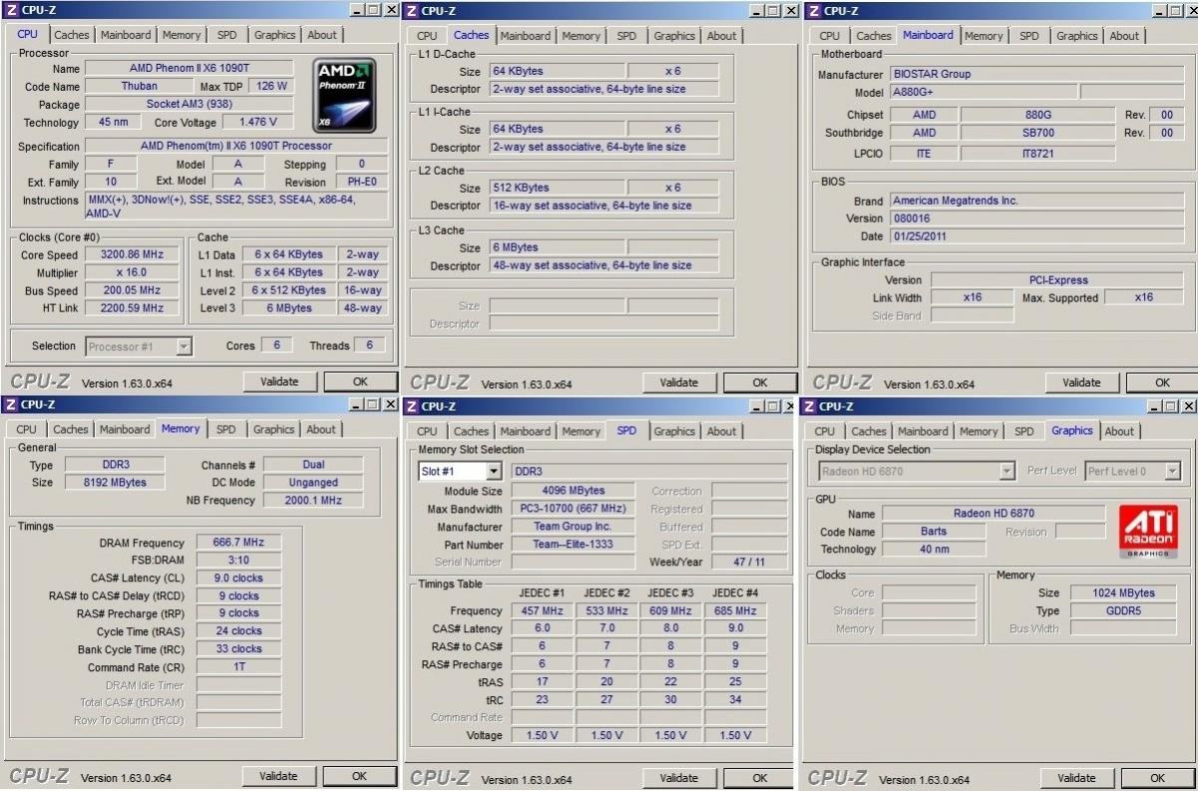Click the ATI Radeon Graphics logo
Image resolution: width=1198 pixels, height=791 pixels.
pos(1148,532)
